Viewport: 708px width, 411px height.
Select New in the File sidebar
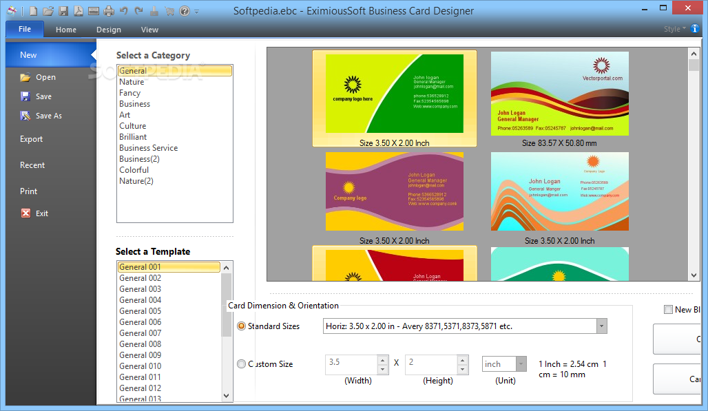50,54
